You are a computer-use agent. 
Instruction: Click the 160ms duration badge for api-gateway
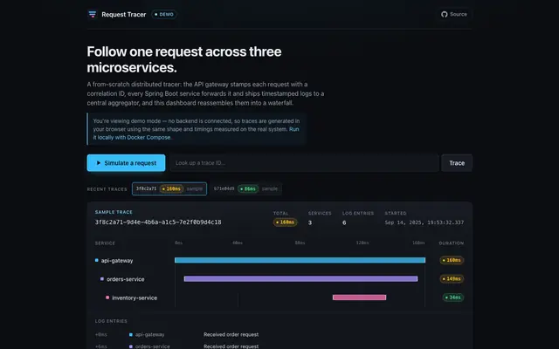click(452, 260)
